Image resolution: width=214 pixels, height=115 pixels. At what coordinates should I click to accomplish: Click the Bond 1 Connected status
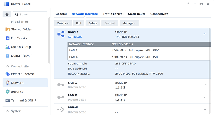[75, 37]
